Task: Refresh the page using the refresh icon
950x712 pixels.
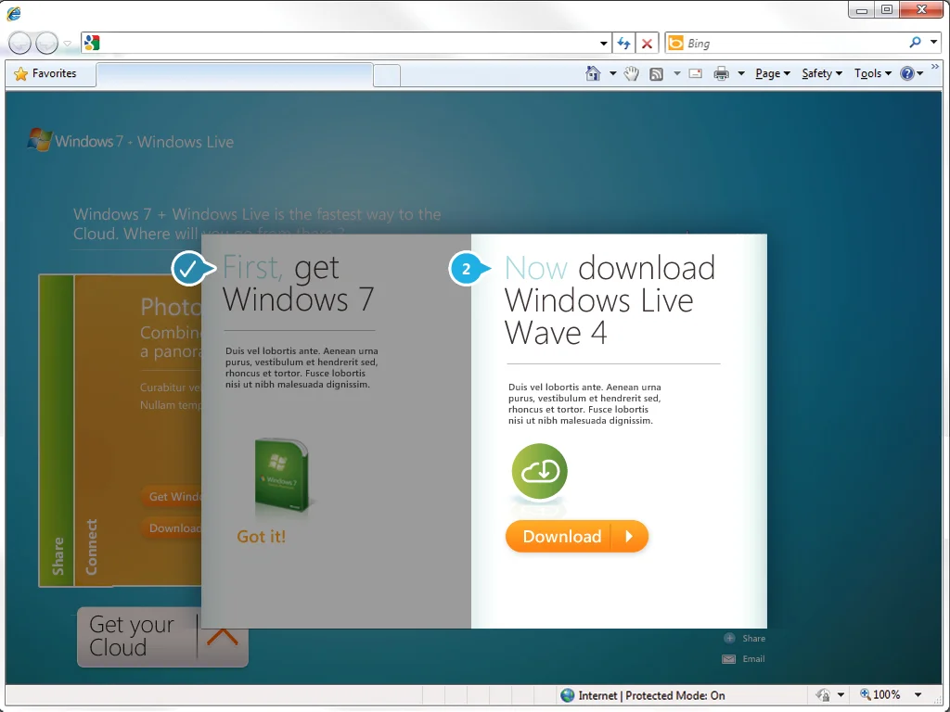Action: pos(623,43)
